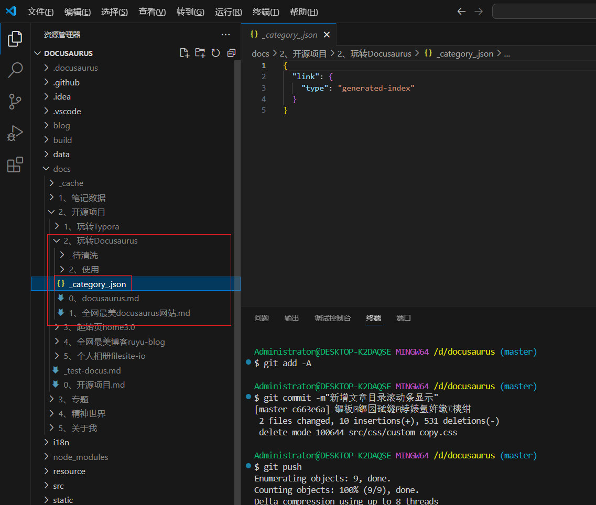Viewport: 596px width, 505px height.
Task: Create a new file in DOCUSAURUS explorer
Action: click(185, 53)
